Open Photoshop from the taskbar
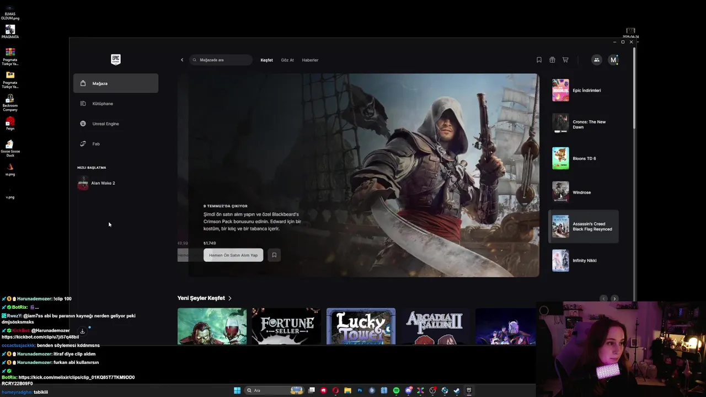706x397 pixels. coord(360,390)
